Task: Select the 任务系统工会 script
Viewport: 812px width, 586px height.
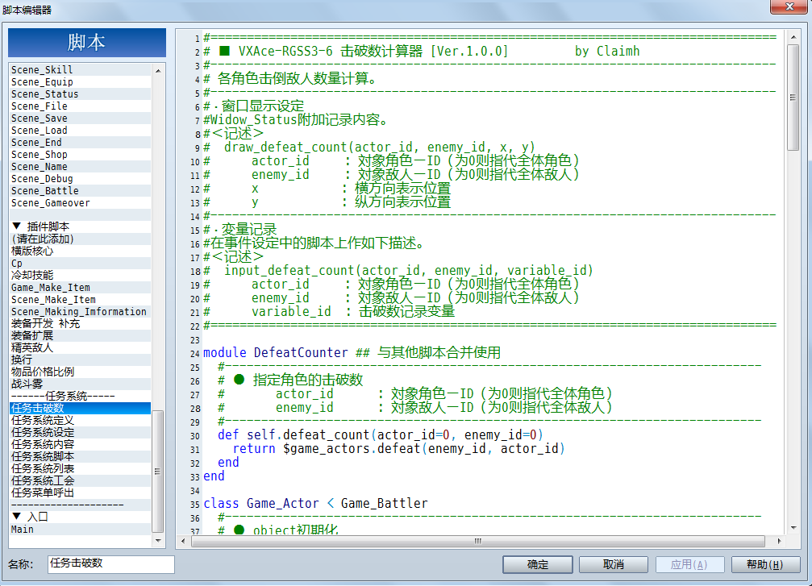Action: (x=81, y=480)
